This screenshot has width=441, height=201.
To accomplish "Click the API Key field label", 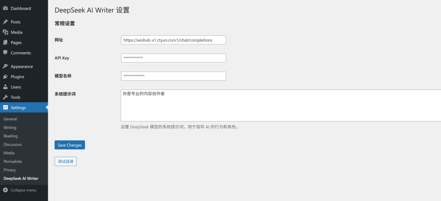I will coord(62,58).
